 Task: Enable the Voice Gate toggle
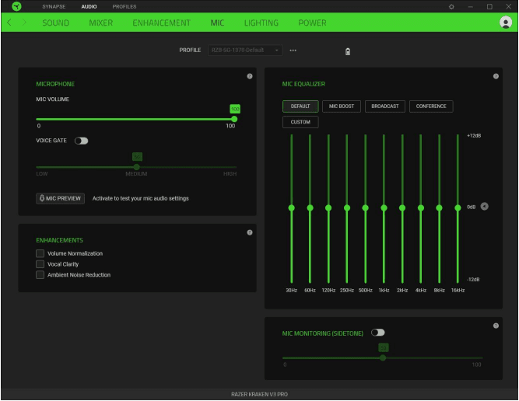(x=81, y=141)
